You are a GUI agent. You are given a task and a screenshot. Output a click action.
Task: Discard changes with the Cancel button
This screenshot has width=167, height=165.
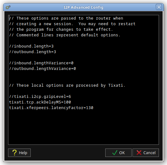click(x=146, y=153)
